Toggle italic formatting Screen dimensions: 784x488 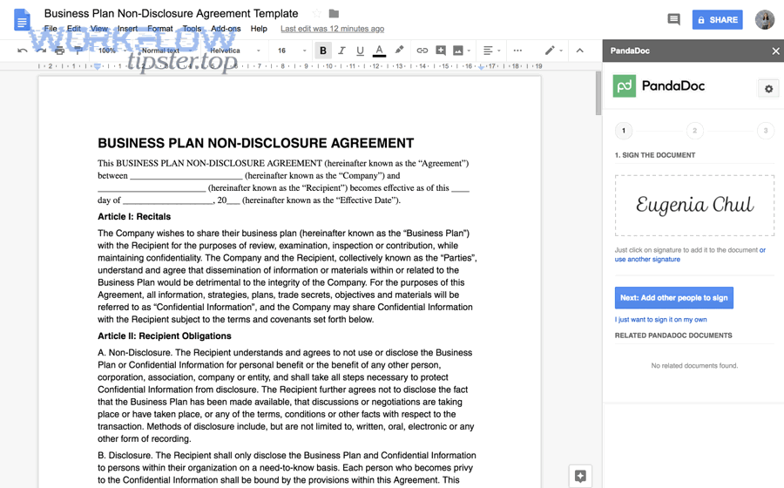[x=341, y=51]
